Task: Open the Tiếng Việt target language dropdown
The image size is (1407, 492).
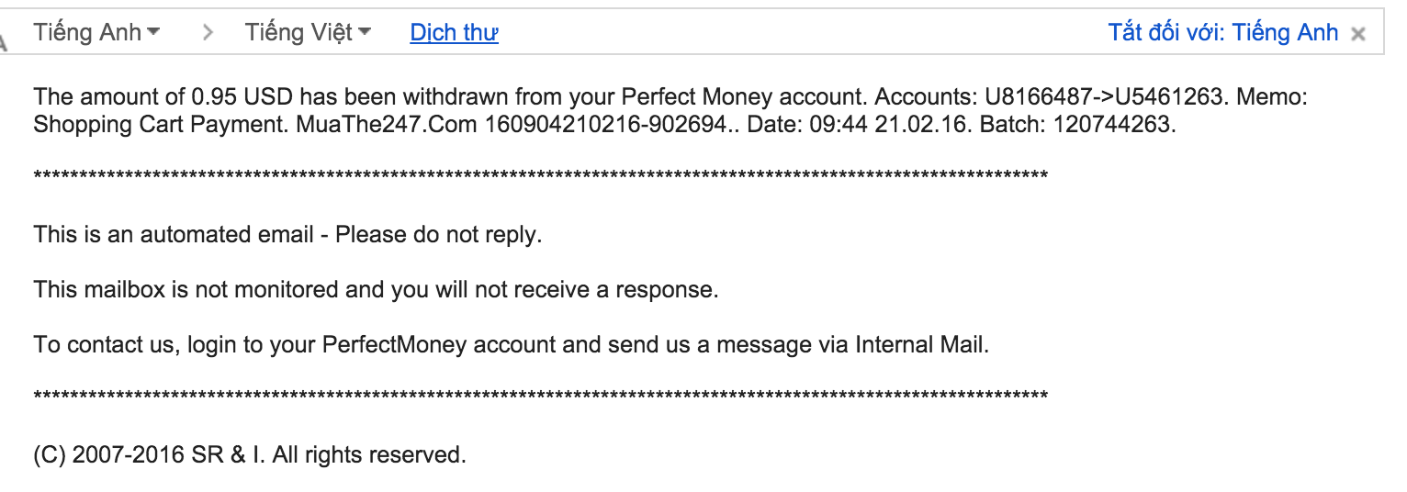Action: pyautogui.click(x=308, y=33)
